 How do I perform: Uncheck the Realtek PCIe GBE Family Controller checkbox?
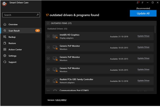click(48, 81)
